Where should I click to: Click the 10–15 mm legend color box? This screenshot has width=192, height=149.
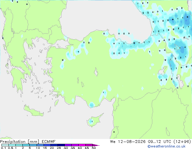[40, 145]
